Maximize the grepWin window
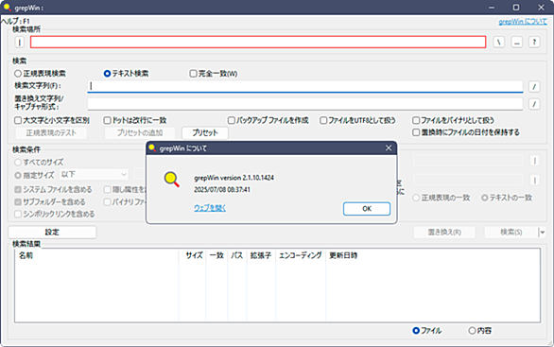 (516, 8)
